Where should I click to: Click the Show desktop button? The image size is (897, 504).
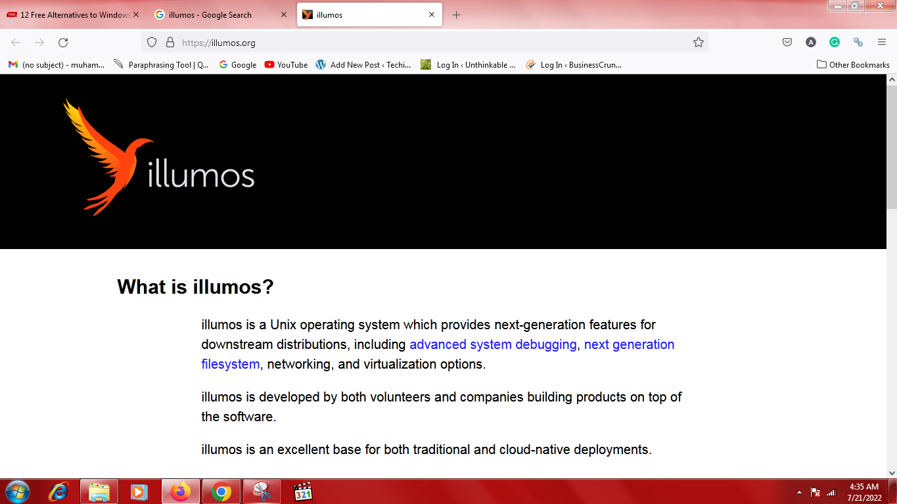pyautogui.click(x=893, y=492)
